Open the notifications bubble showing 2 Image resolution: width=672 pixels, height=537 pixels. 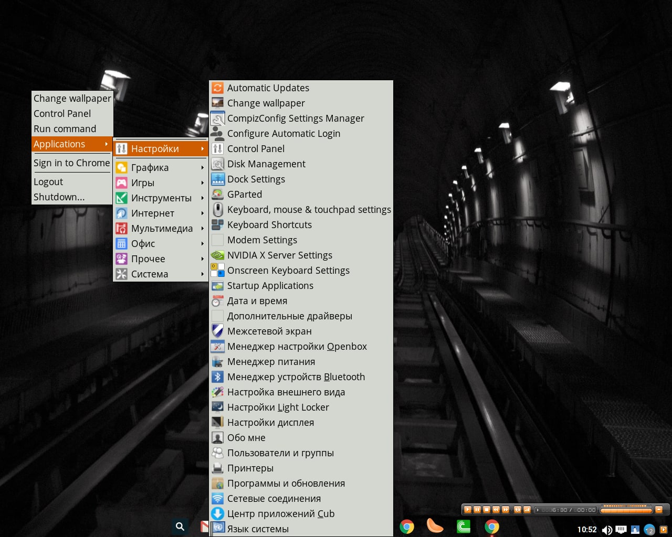(x=649, y=530)
